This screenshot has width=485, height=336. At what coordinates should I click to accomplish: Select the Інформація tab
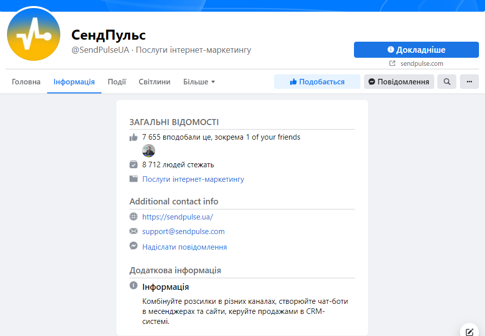point(74,82)
